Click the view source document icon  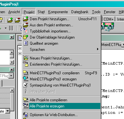26,43
